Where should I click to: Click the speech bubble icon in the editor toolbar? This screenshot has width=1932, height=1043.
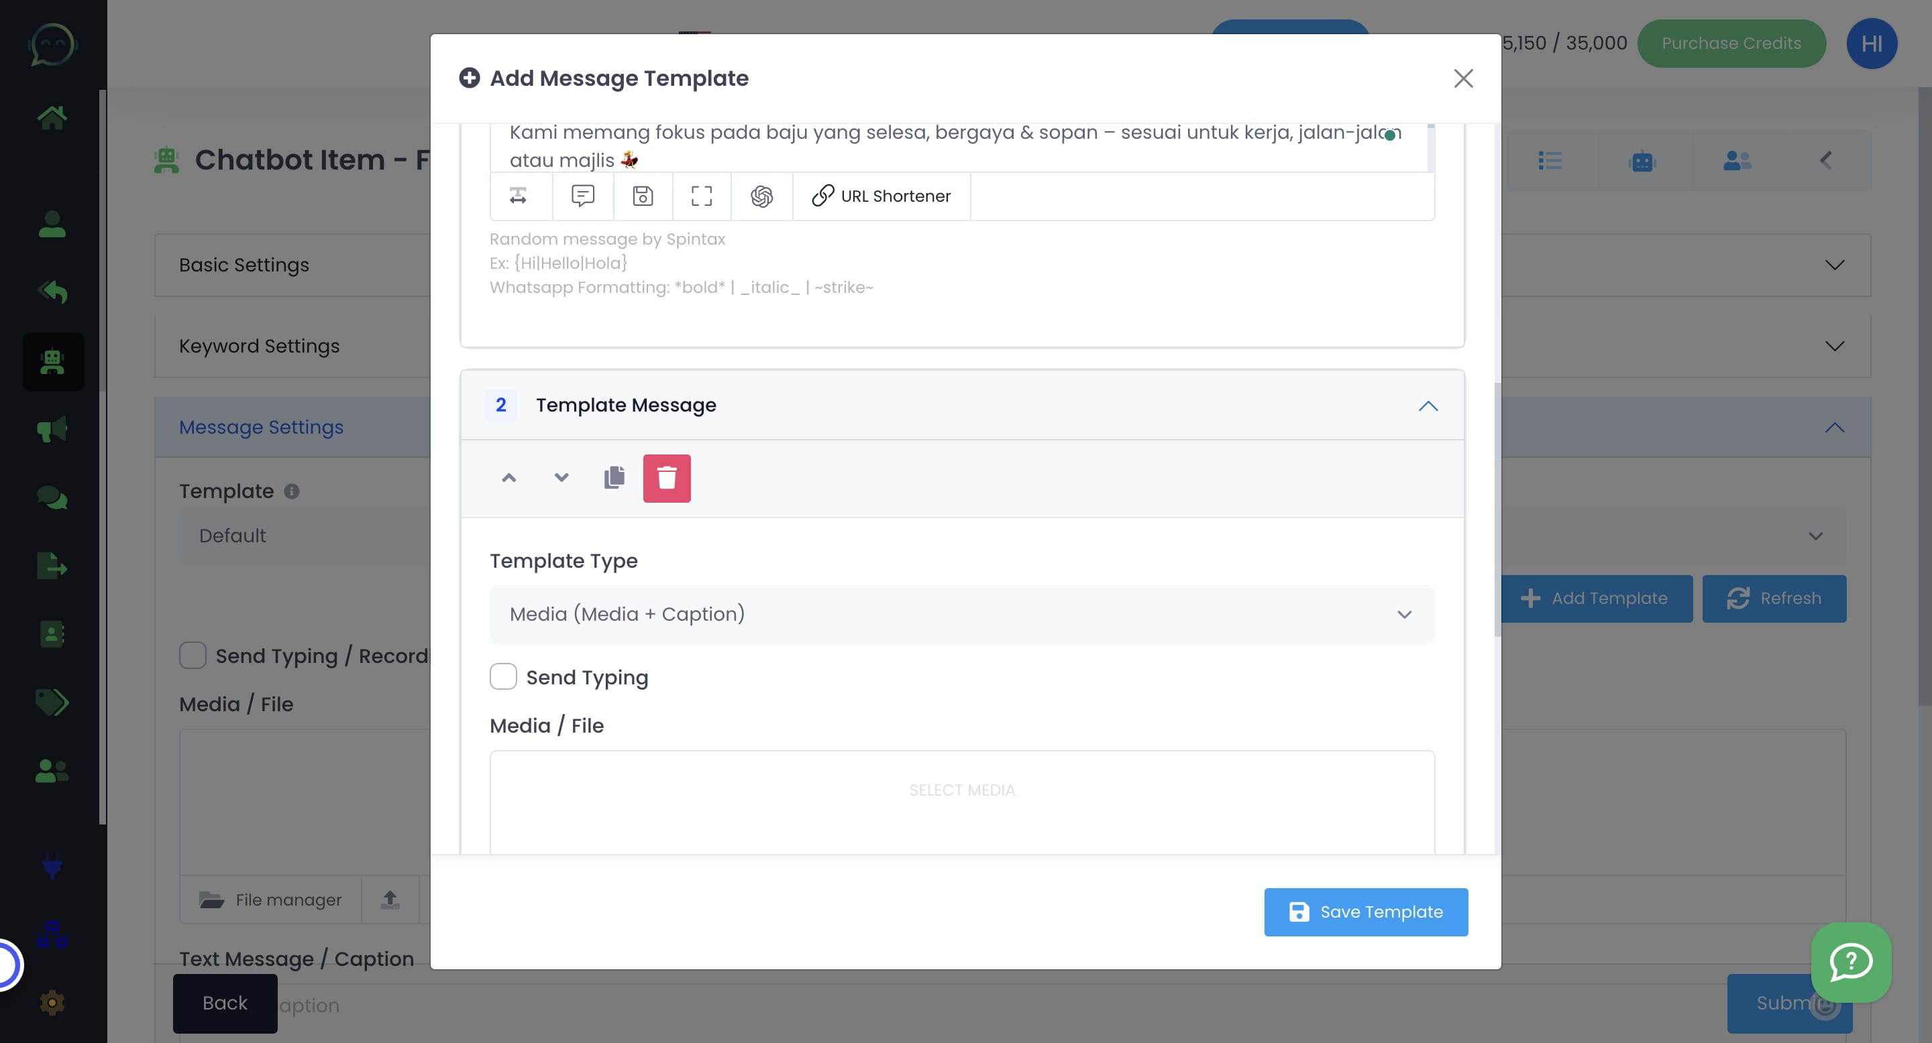[583, 196]
